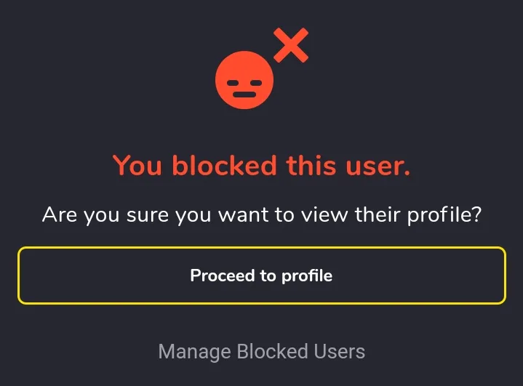The image size is (523, 386).
Task: Click 'this user.' in the red title
Action: coord(348,165)
